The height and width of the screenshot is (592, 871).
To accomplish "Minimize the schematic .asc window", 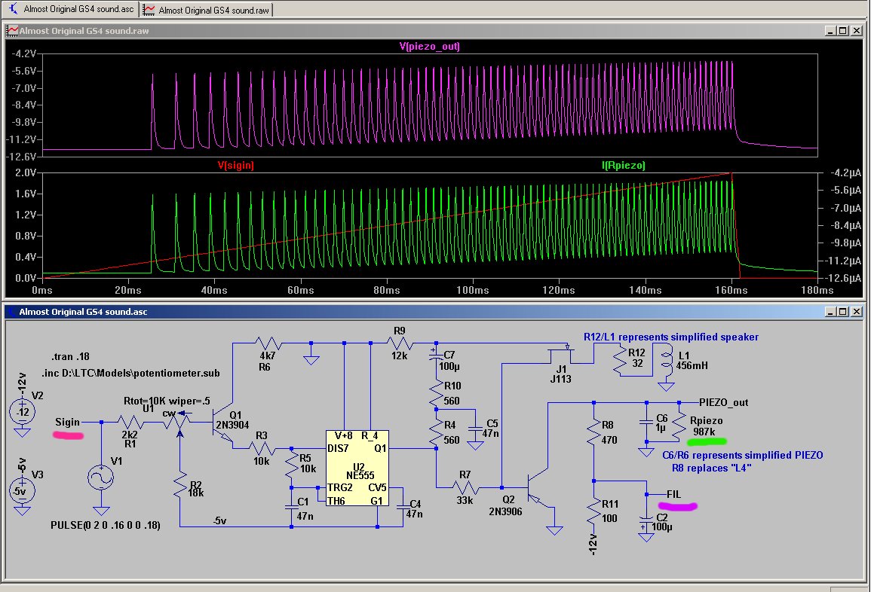I will [x=830, y=311].
